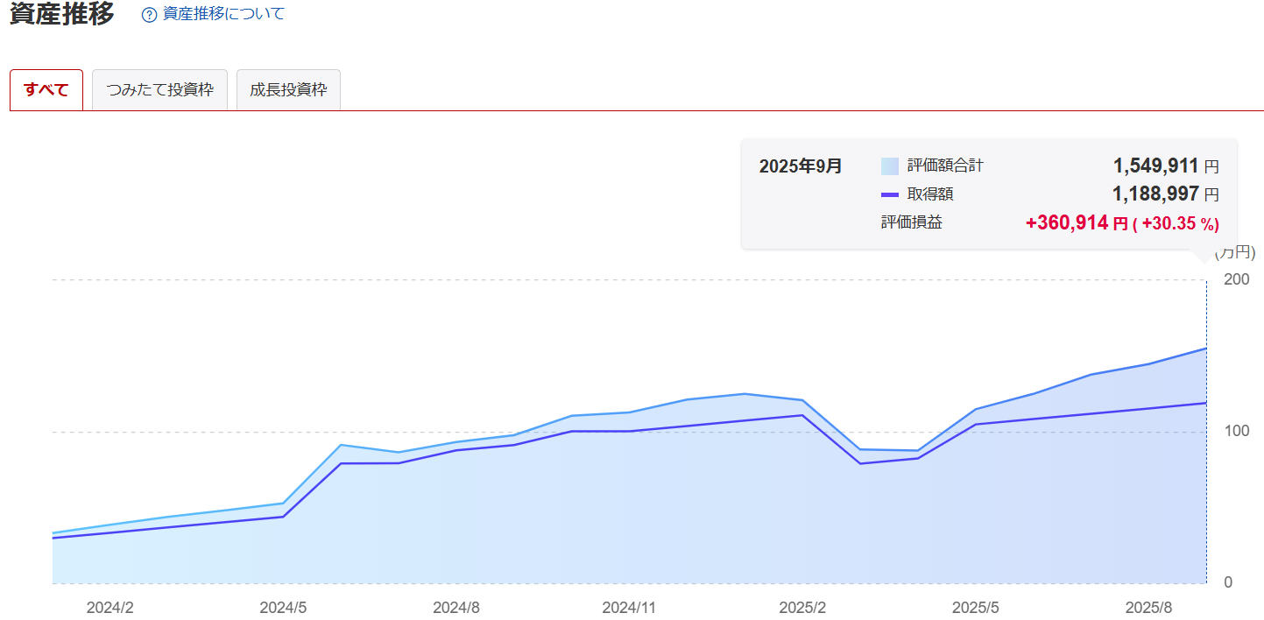1264x620 pixels.
Task: Click the 1,188,997 円 acquisition amount
Action: 1165,194
